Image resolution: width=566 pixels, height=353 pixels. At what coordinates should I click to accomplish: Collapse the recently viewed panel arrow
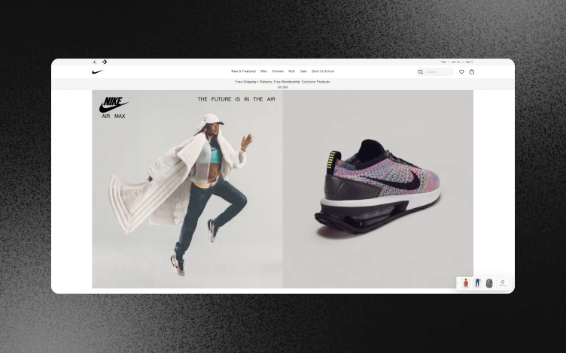tap(458, 283)
